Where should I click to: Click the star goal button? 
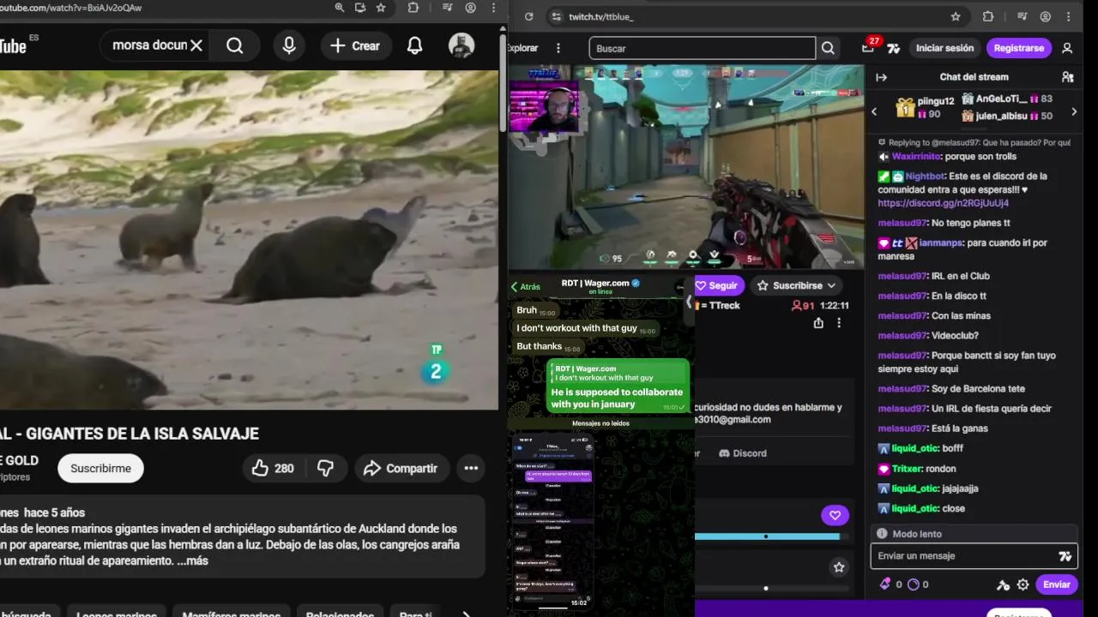click(x=839, y=567)
